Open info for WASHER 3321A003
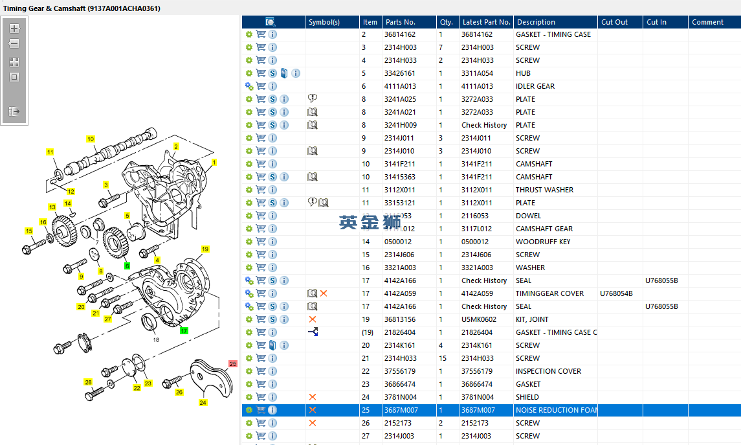The height and width of the screenshot is (445, 741). point(272,267)
